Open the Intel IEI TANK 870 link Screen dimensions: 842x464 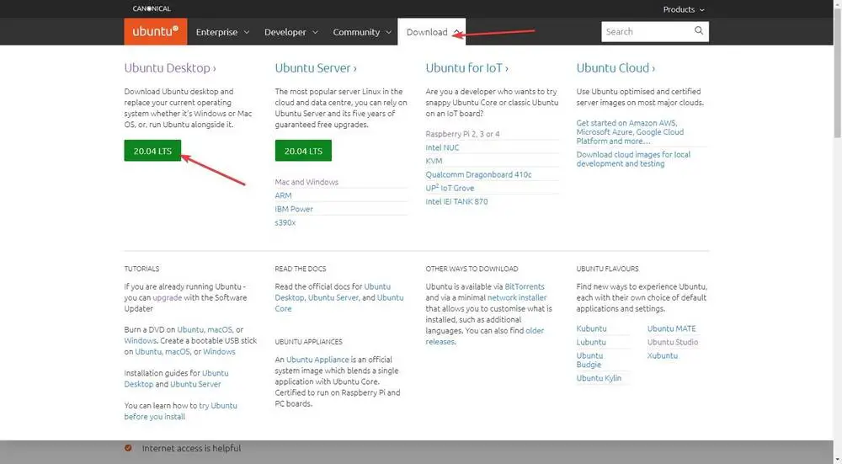pos(456,201)
